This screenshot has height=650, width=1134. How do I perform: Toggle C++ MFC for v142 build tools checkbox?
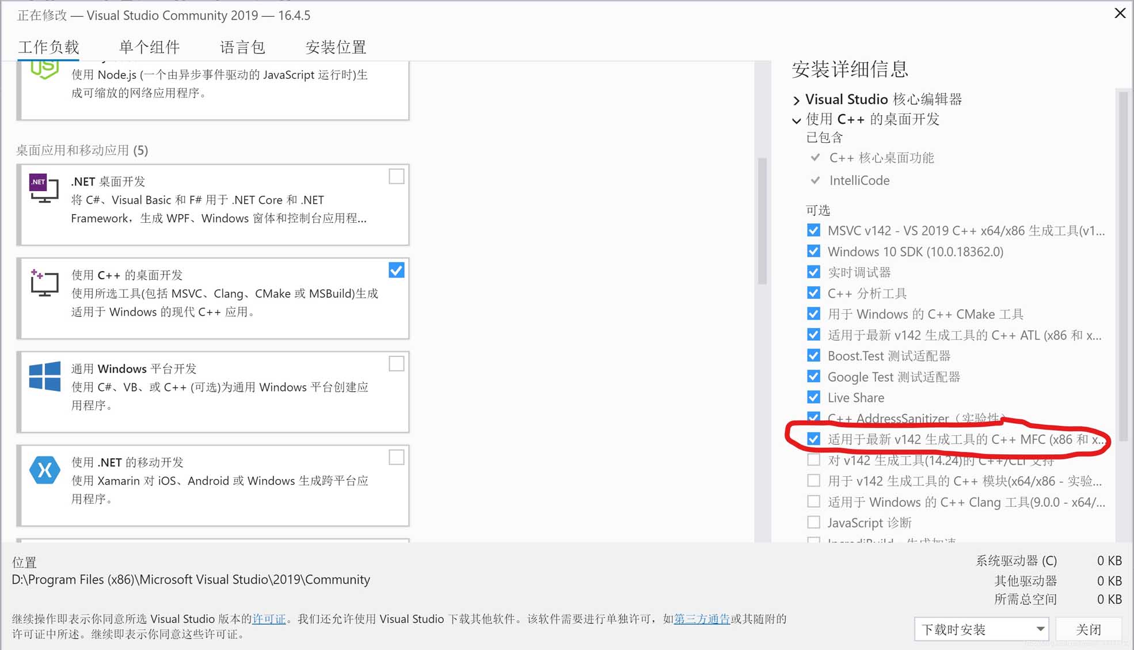814,439
